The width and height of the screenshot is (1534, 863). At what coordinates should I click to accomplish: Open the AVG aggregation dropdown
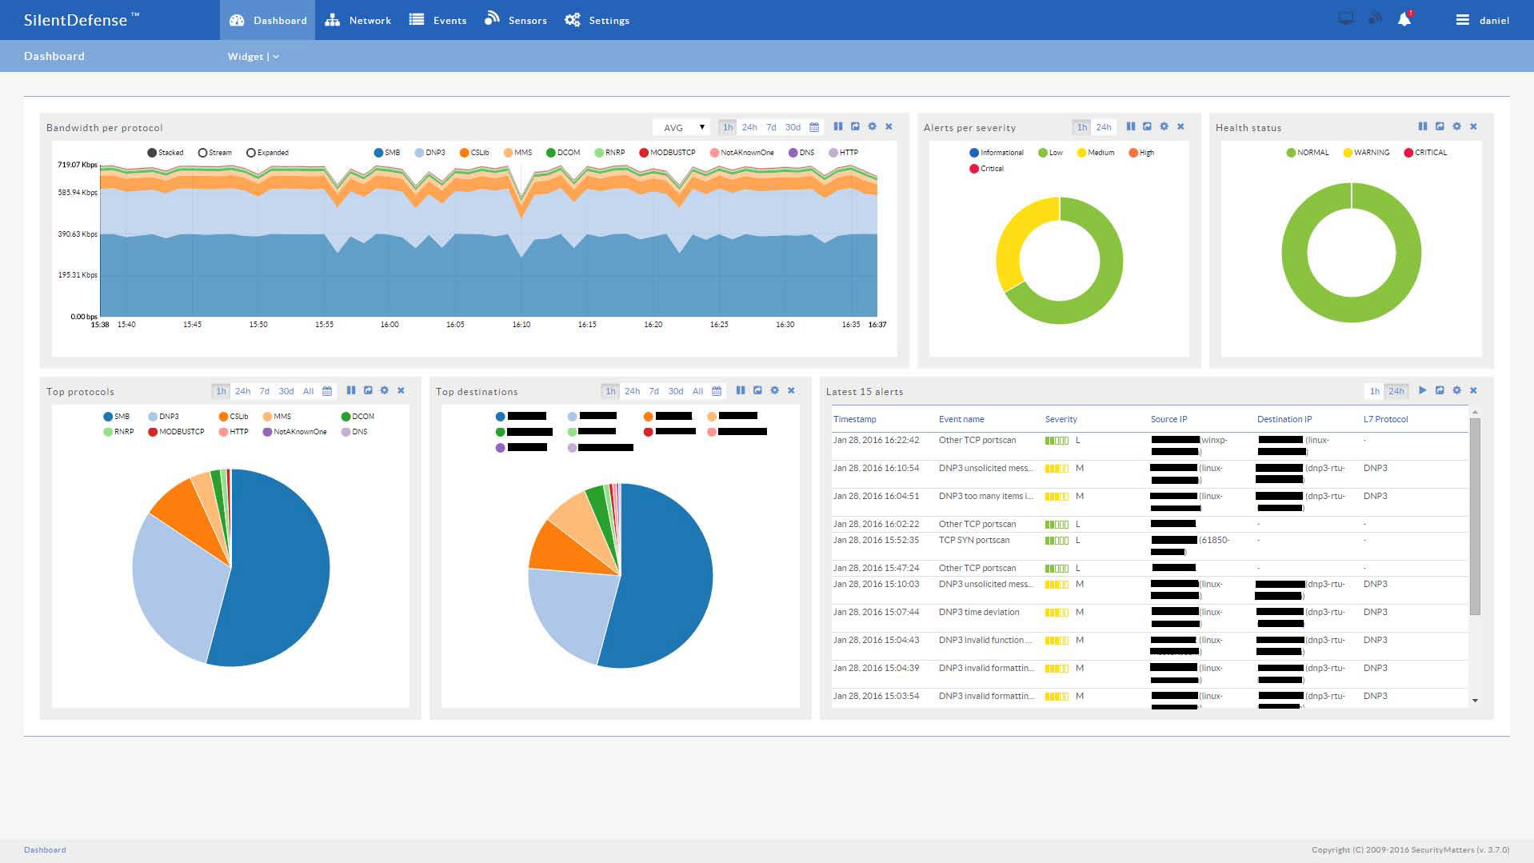point(681,127)
